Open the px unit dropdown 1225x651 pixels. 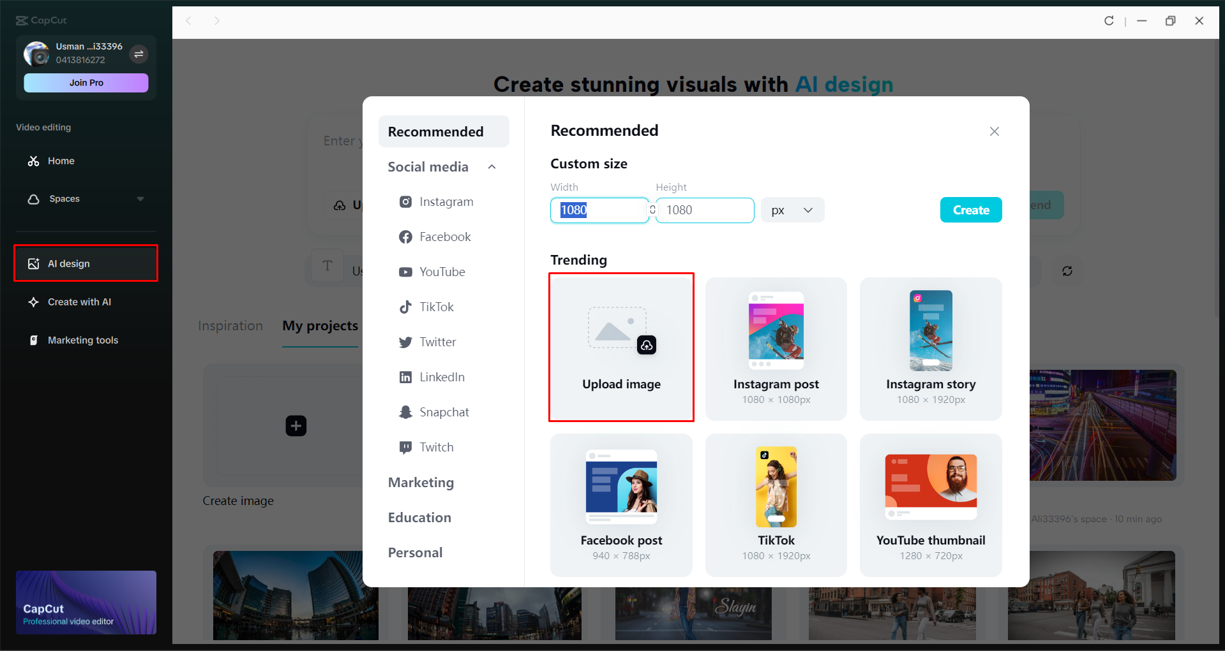point(792,210)
